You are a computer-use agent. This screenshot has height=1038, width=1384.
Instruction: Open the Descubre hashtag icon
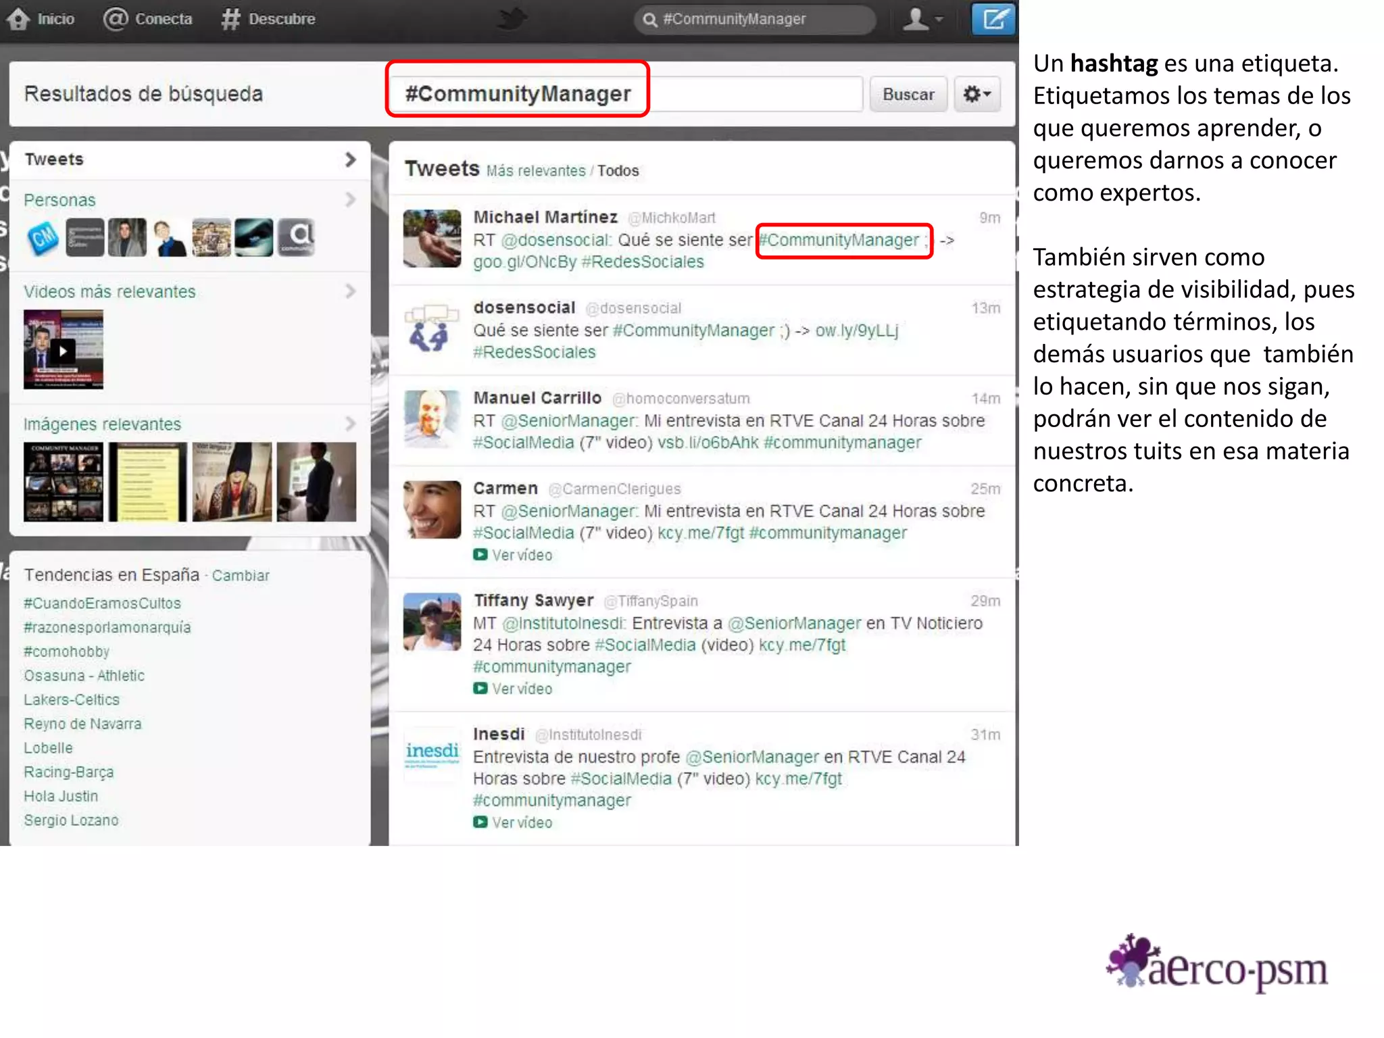coord(230,19)
